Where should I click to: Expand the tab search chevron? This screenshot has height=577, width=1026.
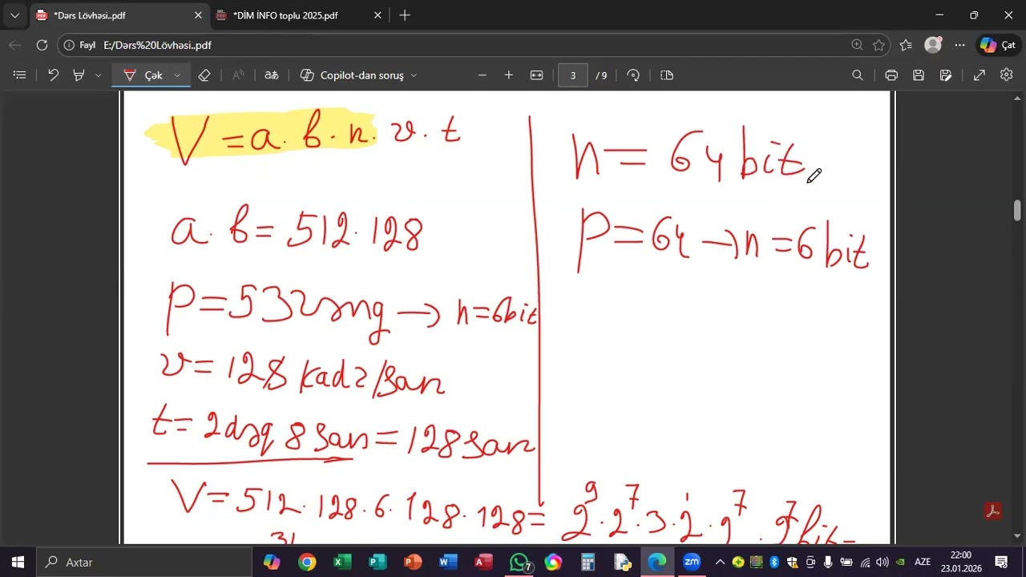[14, 15]
